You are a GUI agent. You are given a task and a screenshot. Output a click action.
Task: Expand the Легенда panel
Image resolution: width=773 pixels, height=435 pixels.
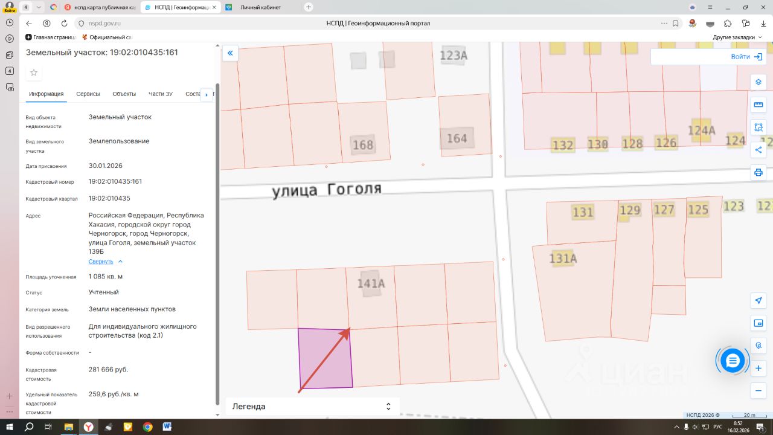313,407
